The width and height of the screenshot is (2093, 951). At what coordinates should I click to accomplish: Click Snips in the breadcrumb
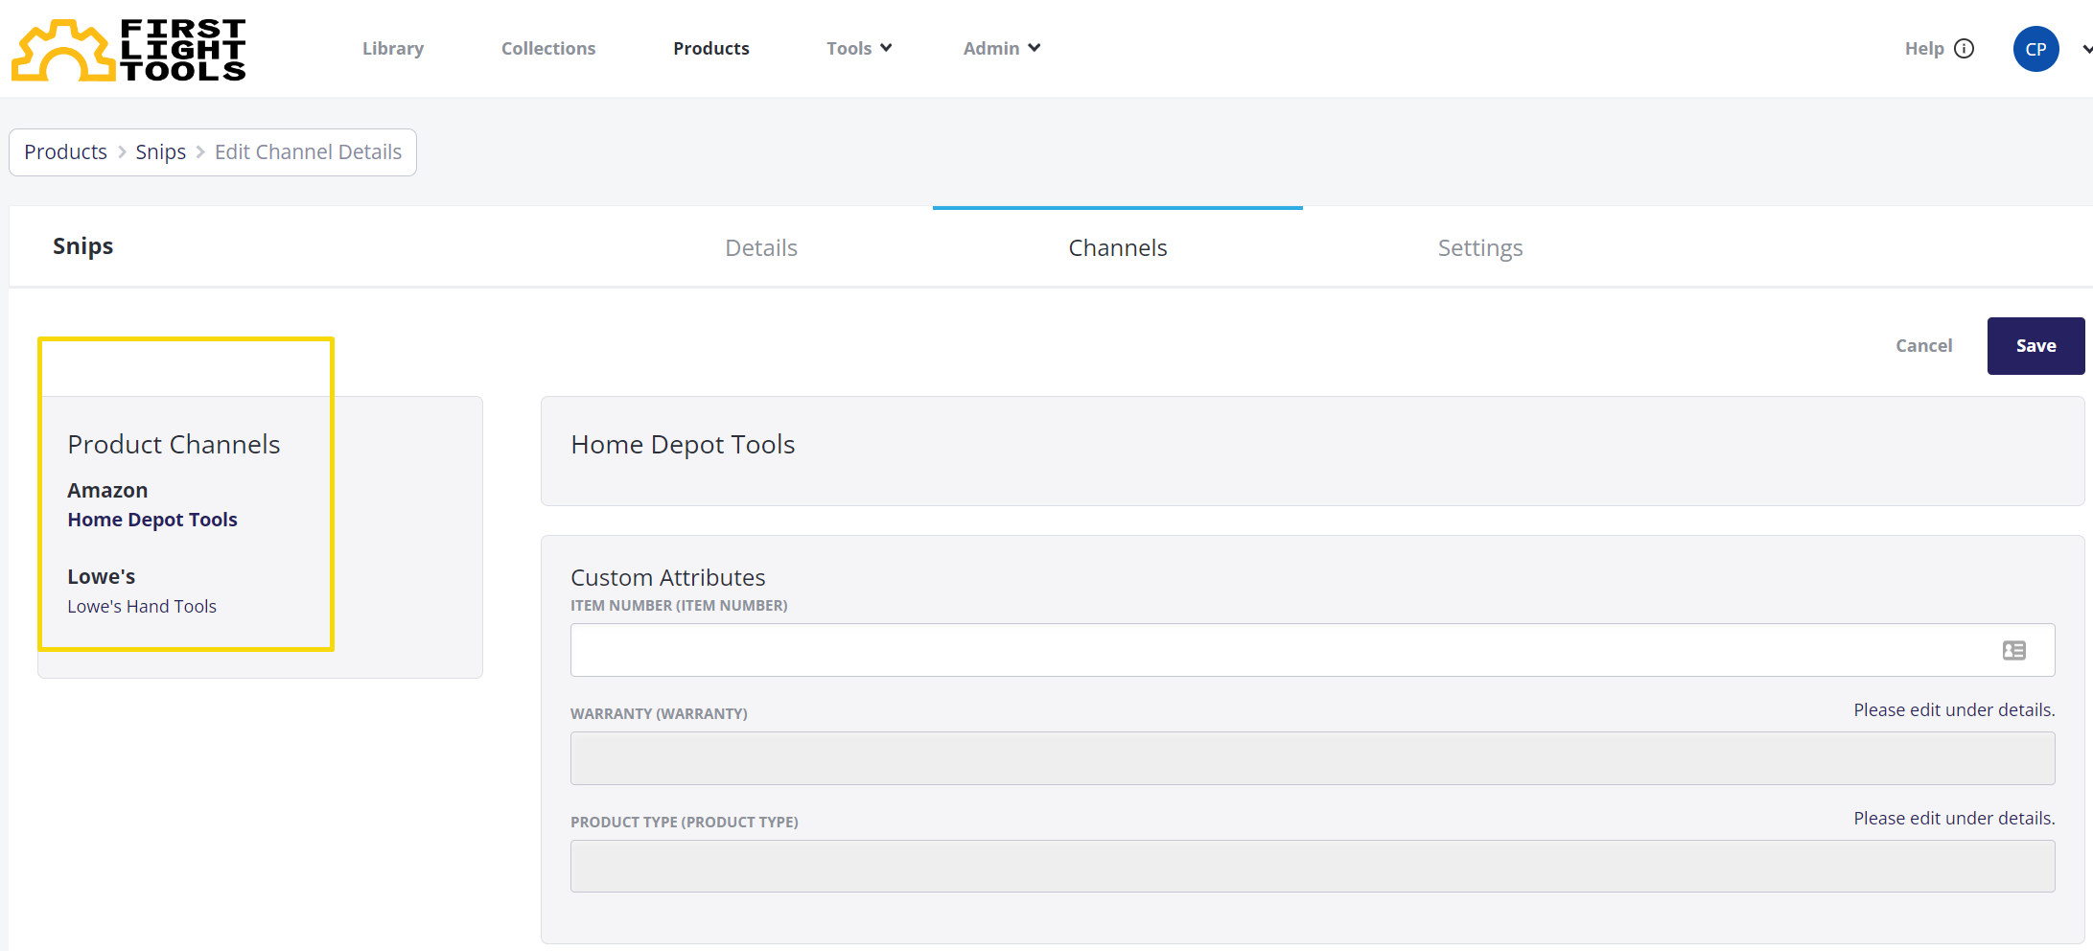coord(160,152)
